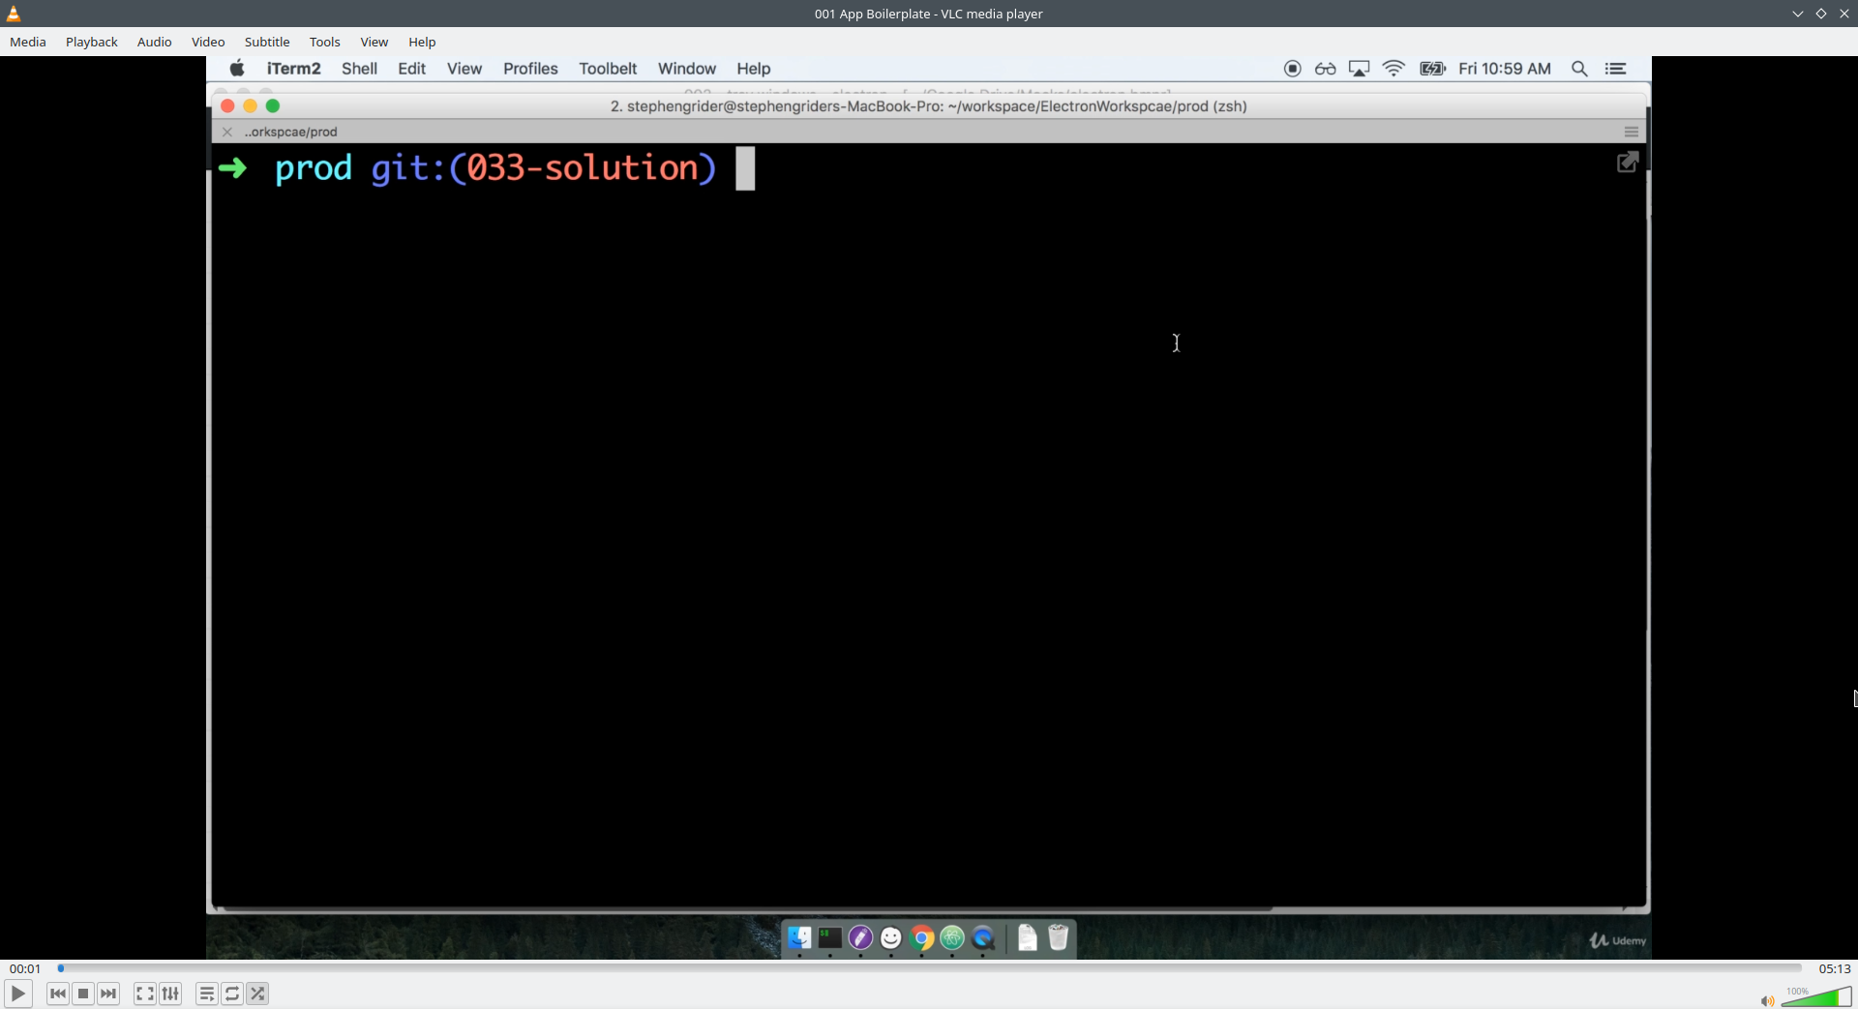Skip to previous media in playlist
1858x1009 pixels.
[x=58, y=994]
